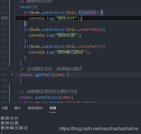Click terminal output line 删除解压路径
The width and height of the screenshot is (141, 134).
[14, 128]
